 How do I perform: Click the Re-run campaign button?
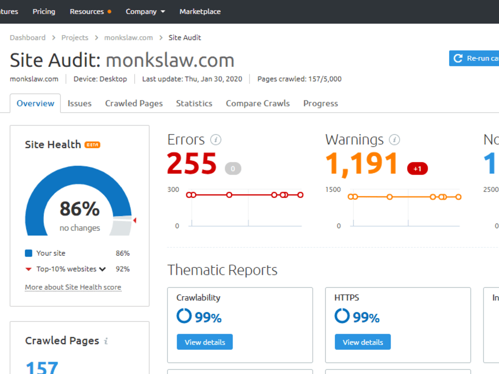pyautogui.click(x=474, y=58)
